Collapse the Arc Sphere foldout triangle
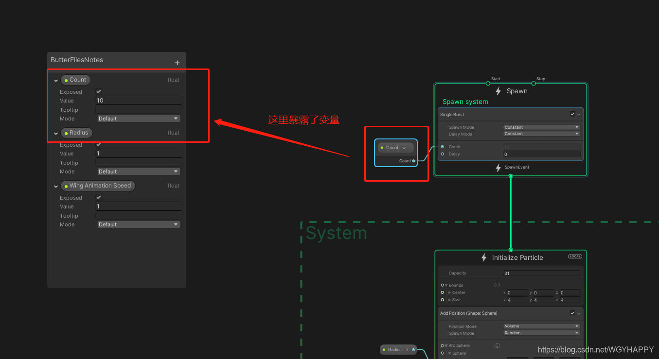This screenshot has width=659, height=359. coord(446,346)
